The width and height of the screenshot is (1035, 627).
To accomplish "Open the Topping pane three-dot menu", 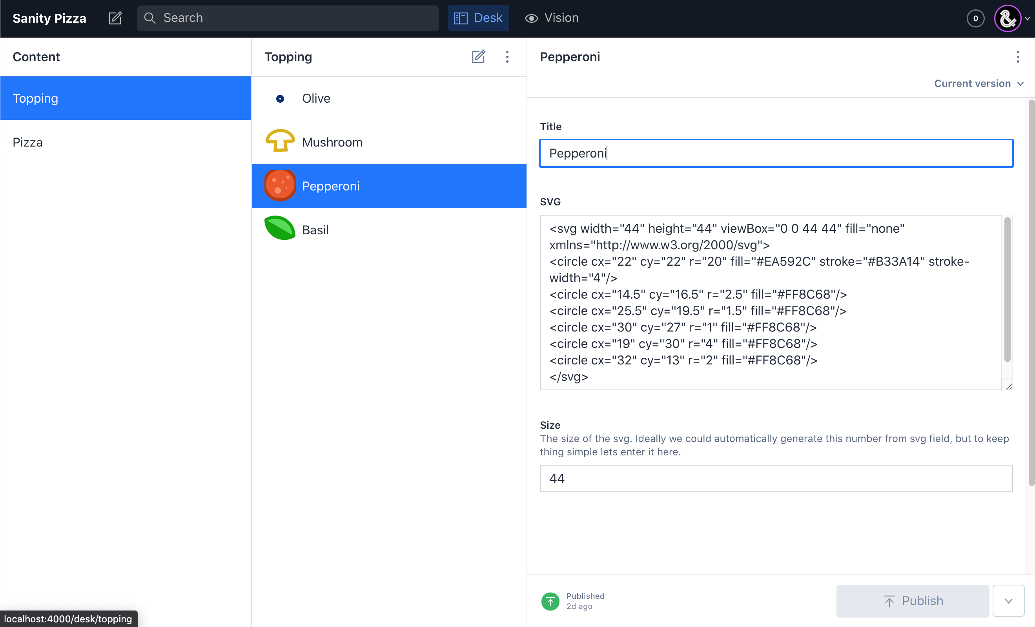I will click(x=507, y=57).
